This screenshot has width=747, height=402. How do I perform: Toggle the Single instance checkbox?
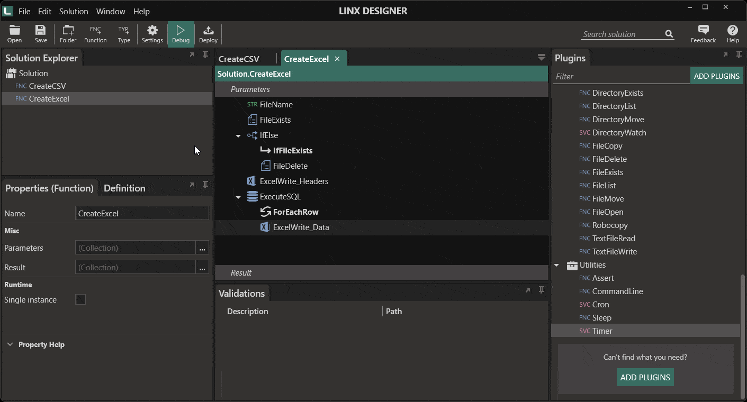click(x=80, y=299)
